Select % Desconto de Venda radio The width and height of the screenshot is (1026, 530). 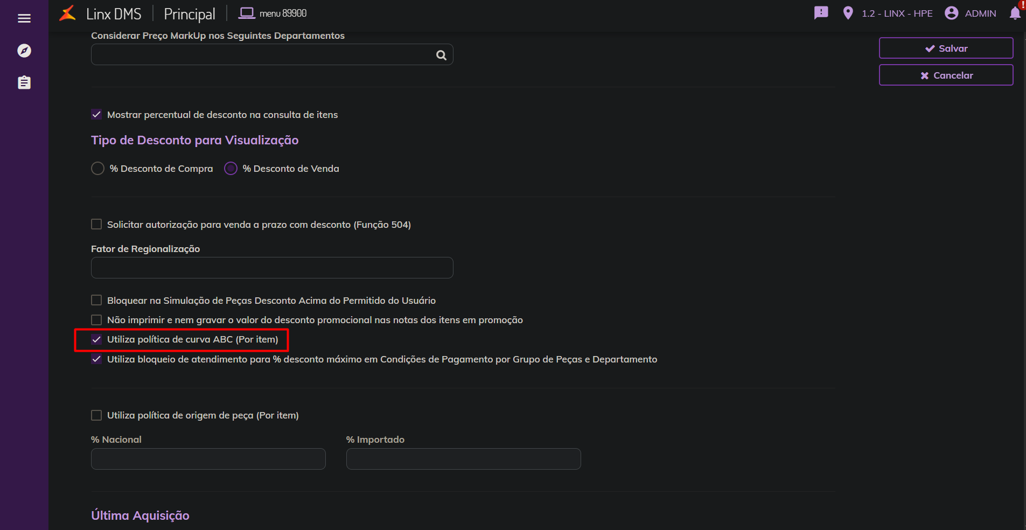pos(231,169)
